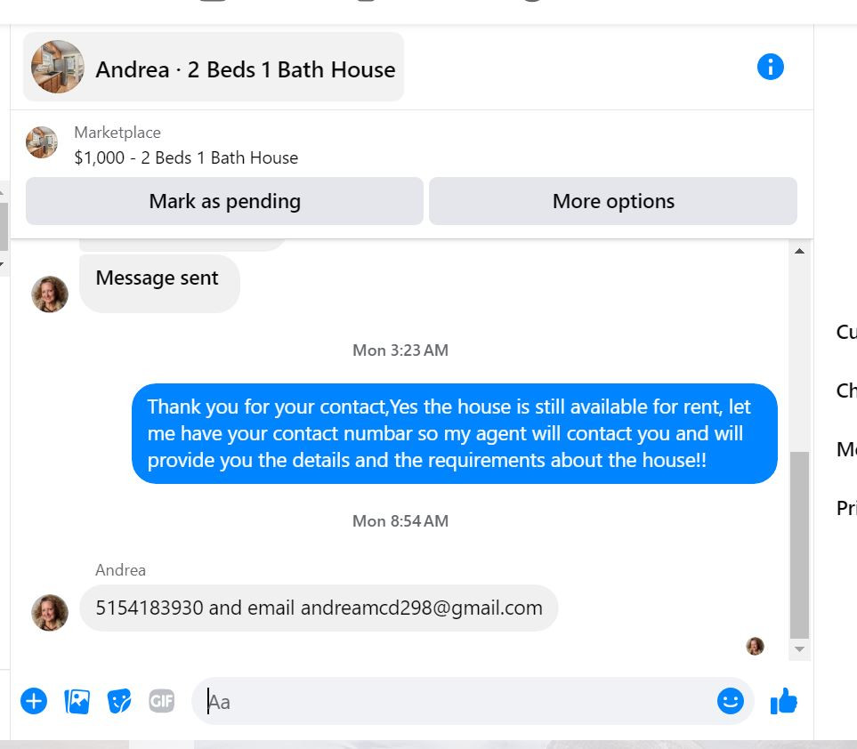The height and width of the screenshot is (749, 857).
Task: Click the Marketplace listing thumbnail image
Action: pos(42,142)
